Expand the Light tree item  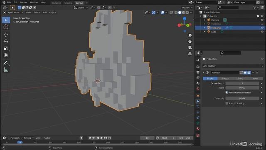[x=204, y=32]
